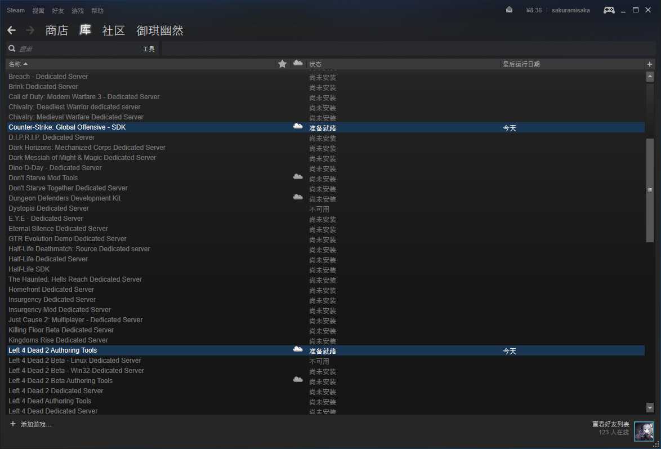
Task: Open the Steam menu
Action: pos(16,10)
